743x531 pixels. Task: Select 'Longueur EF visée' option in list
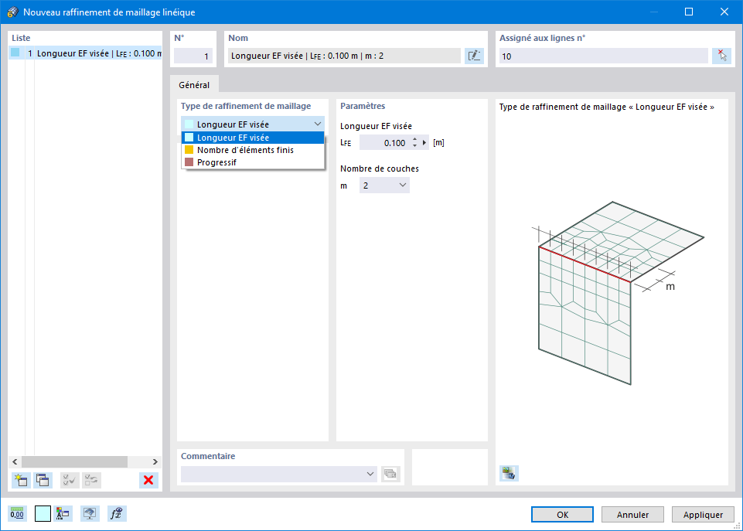pos(253,138)
